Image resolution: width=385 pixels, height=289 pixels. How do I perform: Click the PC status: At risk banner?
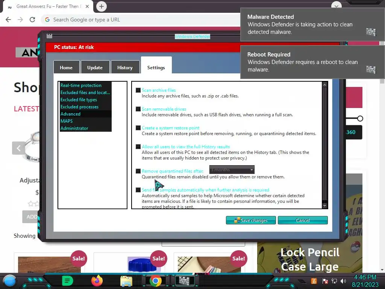click(143, 47)
